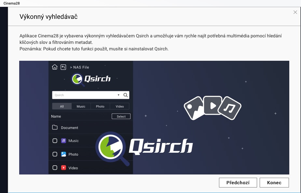
Task: Open the Document folder row
Action: tap(90, 127)
